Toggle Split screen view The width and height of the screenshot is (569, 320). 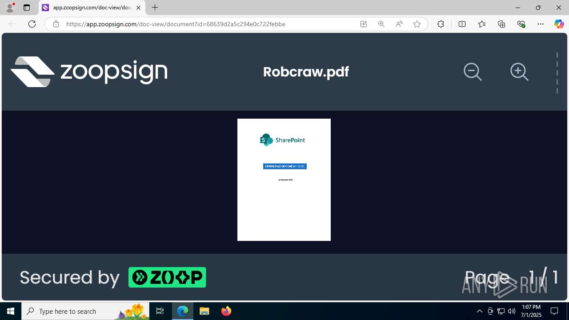(462, 24)
